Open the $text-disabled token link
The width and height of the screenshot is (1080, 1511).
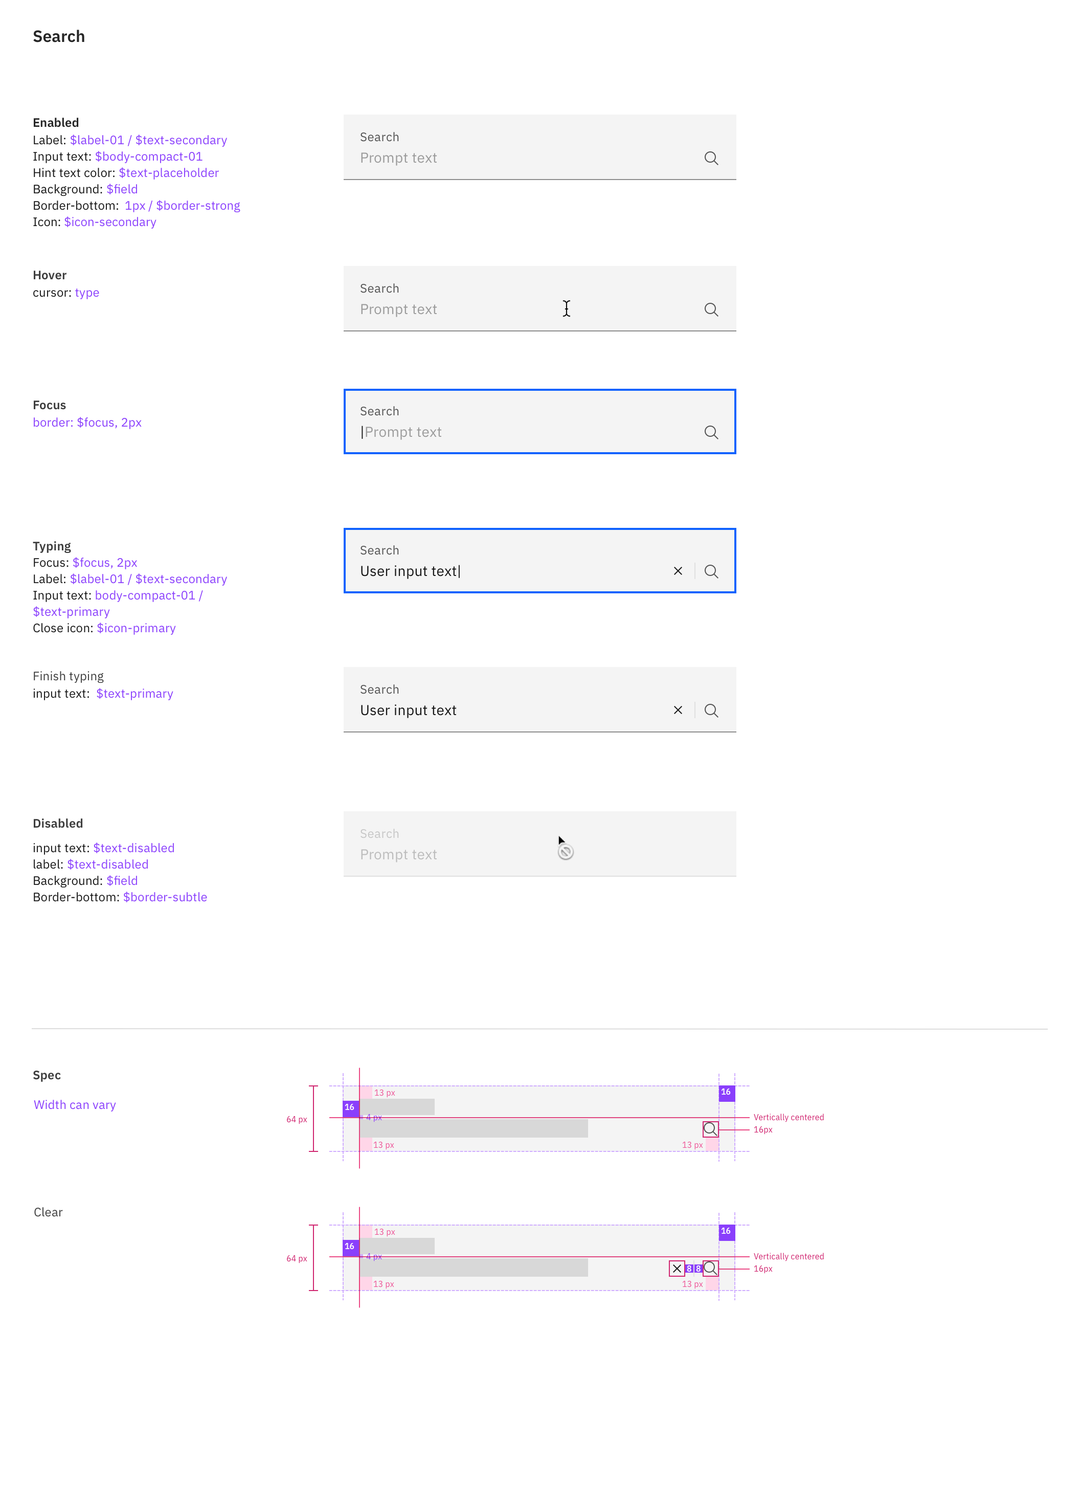click(x=133, y=848)
